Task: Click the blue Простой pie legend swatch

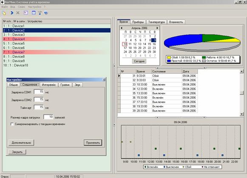Action: coord(169,61)
